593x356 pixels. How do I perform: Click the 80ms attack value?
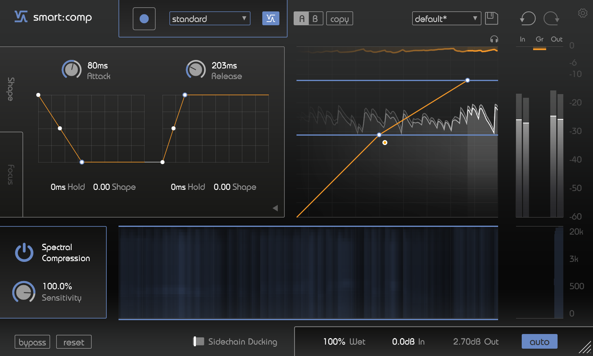click(x=98, y=65)
